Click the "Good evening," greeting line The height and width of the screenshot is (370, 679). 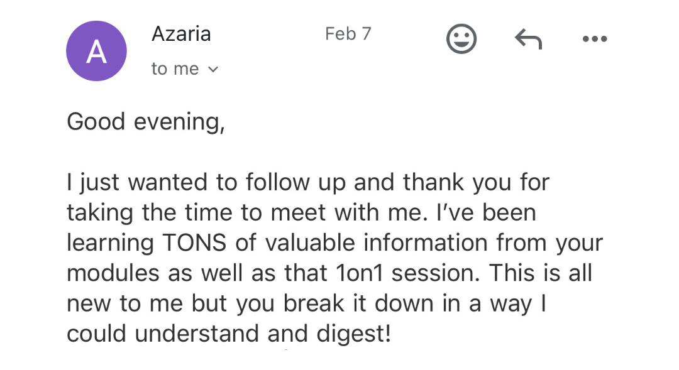click(146, 122)
